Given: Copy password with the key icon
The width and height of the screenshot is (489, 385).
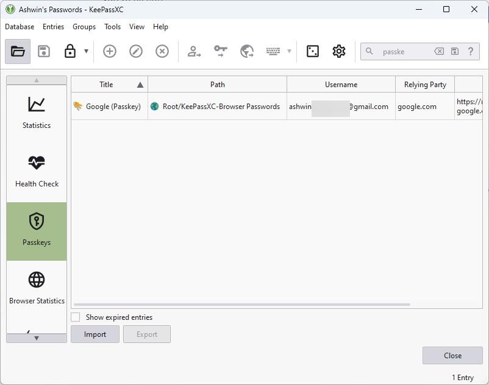Looking at the screenshot, I should pos(220,52).
